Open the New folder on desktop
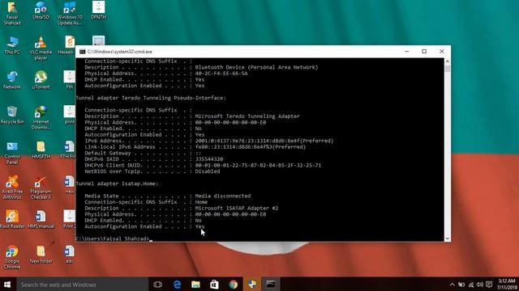This screenshot has height=291, width=519. [x=41, y=255]
